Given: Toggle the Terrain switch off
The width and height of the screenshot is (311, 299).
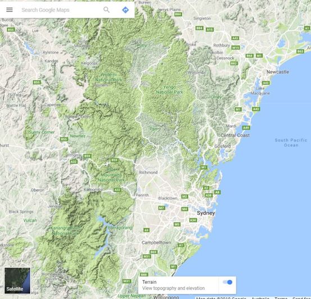Looking at the screenshot, I should tap(227, 282).
